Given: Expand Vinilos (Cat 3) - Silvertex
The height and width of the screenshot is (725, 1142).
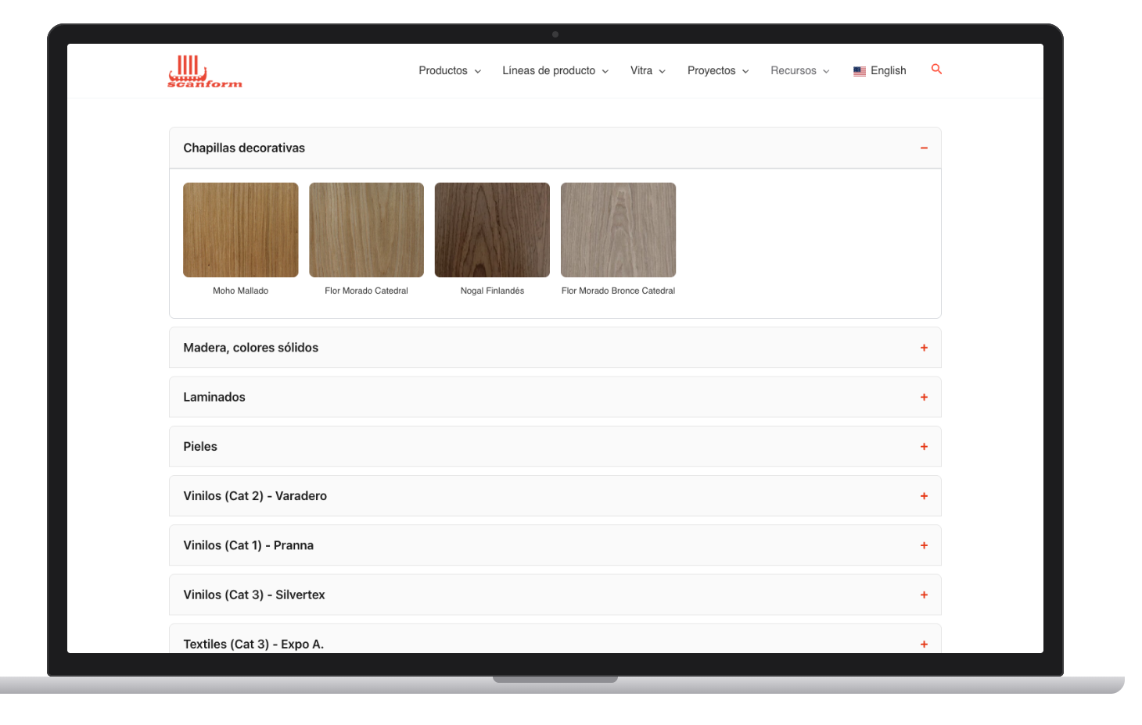Looking at the screenshot, I should click(555, 595).
